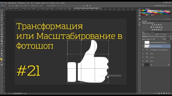Click the foreground yellow color swatch
Screen dimensions: 172x96
click(x=1, y=59)
